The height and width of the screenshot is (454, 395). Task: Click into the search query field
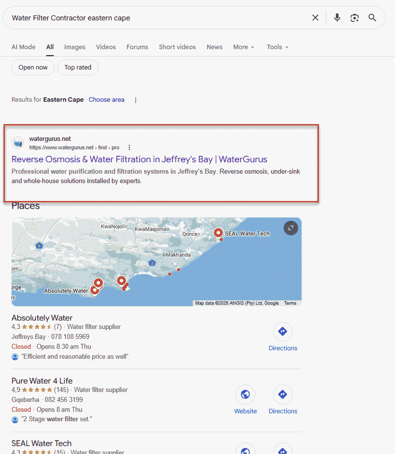click(x=149, y=18)
